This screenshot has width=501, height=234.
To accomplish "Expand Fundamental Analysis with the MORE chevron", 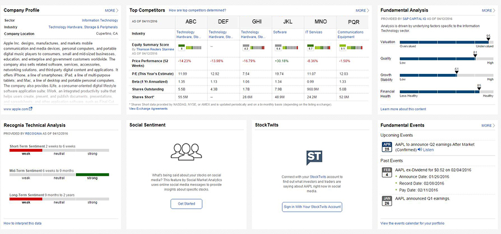I will coord(488,10).
